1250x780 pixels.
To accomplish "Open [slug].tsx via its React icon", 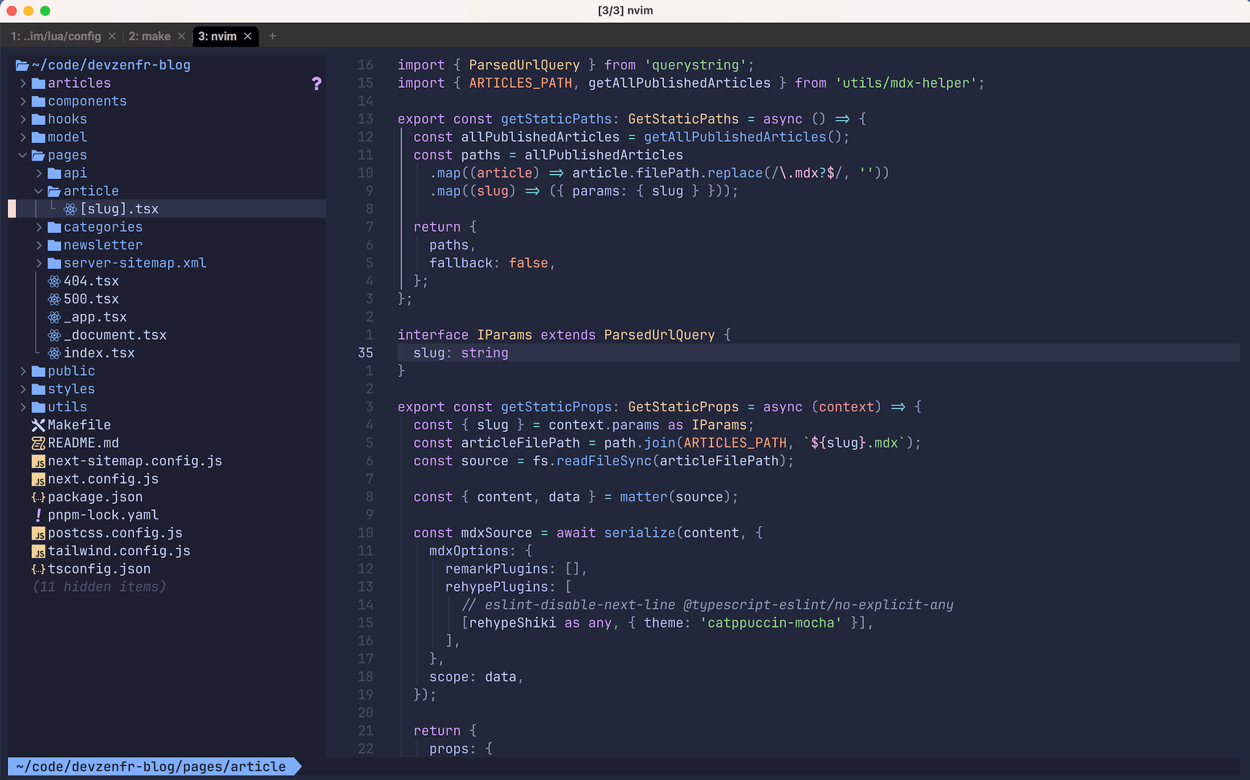I will coord(70,209).
